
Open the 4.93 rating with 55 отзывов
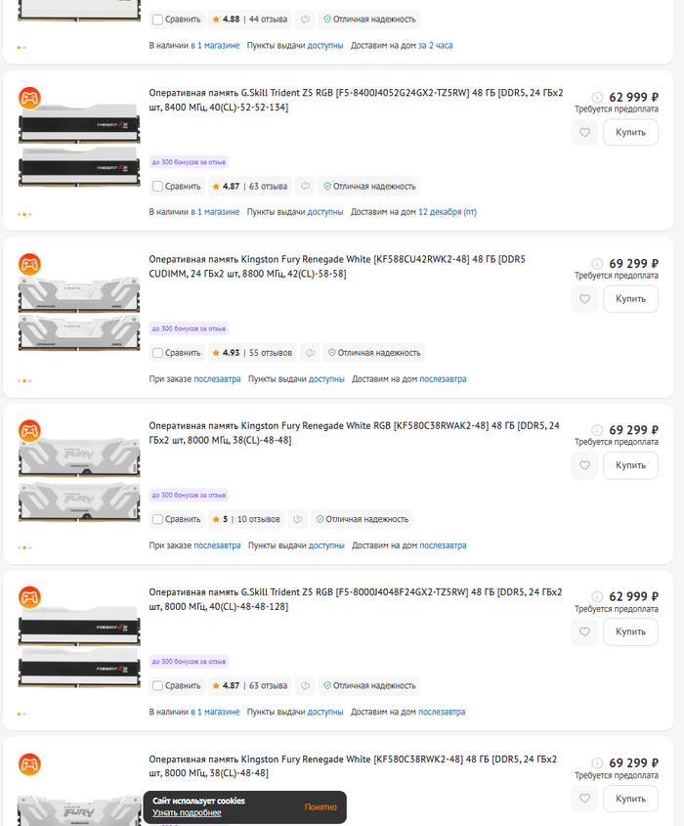252,353
